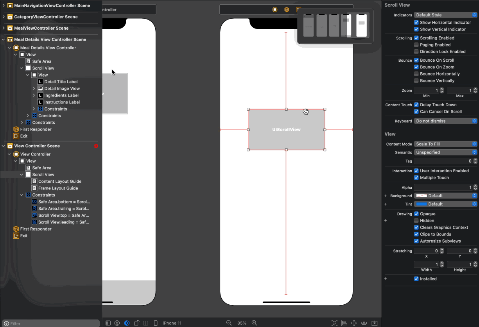Toggle the Installed checkbox
Viewport: 479px width, 327px height.
[416, 279]
